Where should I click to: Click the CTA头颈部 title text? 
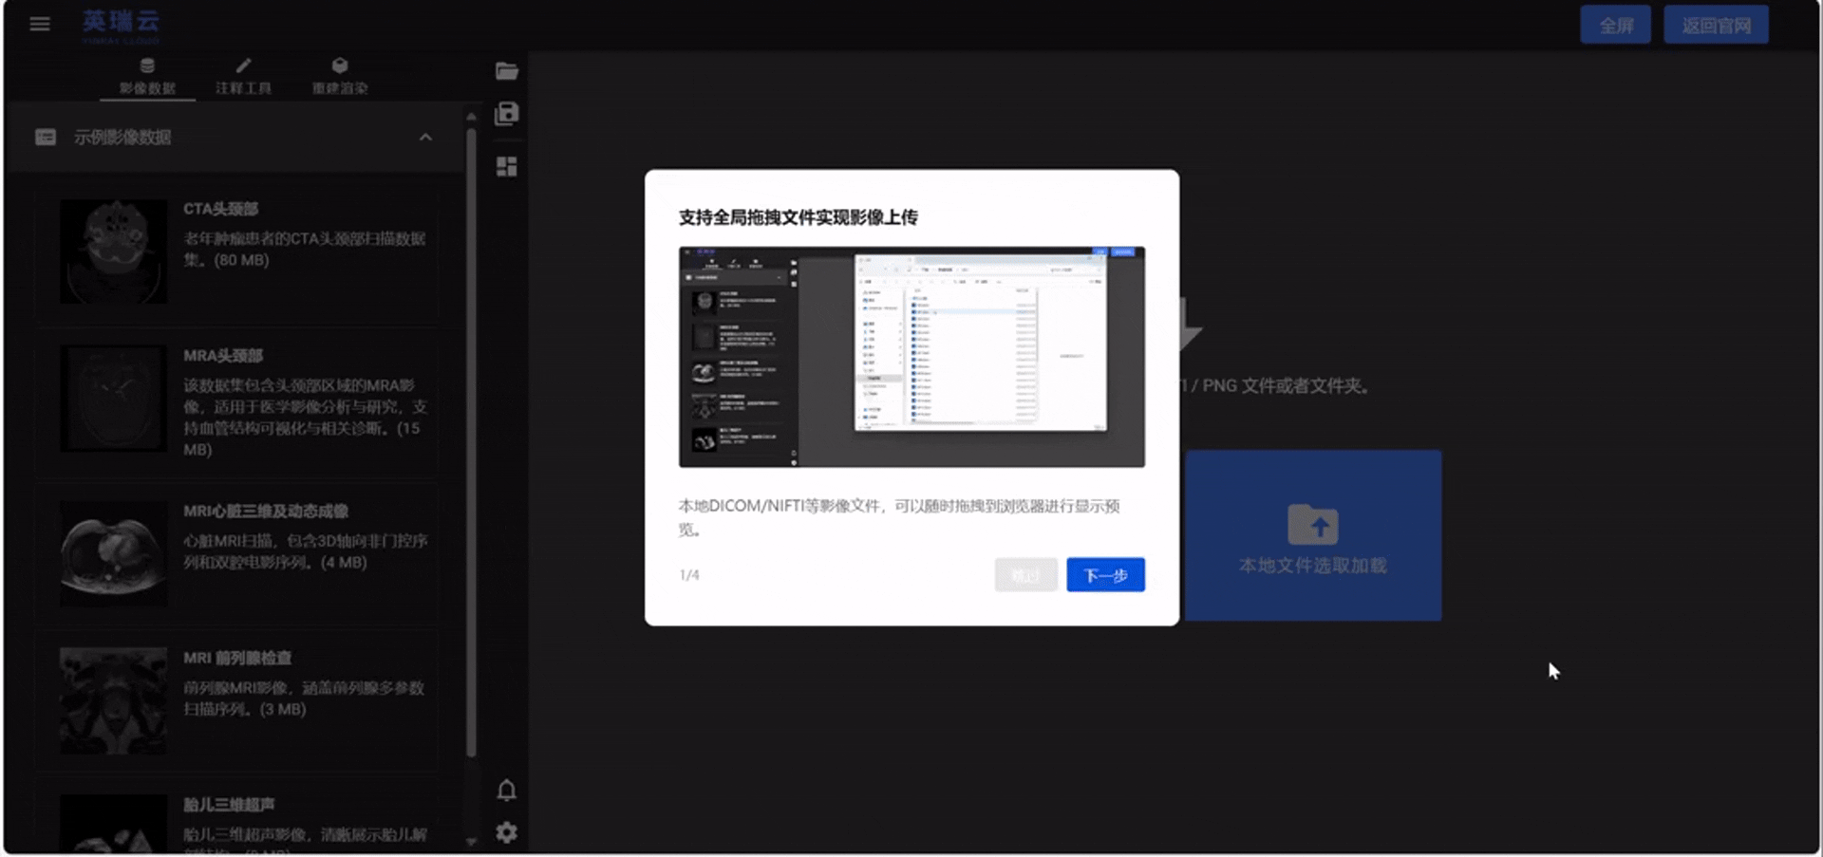click(220, 209)
